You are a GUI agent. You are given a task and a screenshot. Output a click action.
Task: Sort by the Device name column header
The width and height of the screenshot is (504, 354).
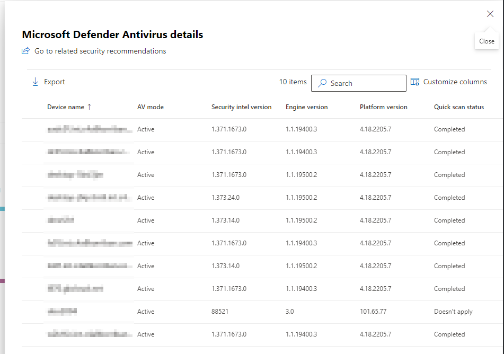[x=69, y=107]
